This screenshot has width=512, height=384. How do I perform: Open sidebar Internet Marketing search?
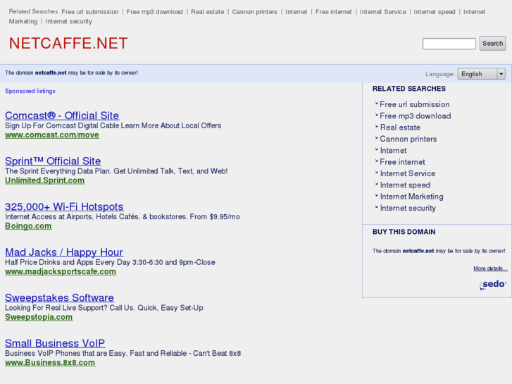click(411, 197)
